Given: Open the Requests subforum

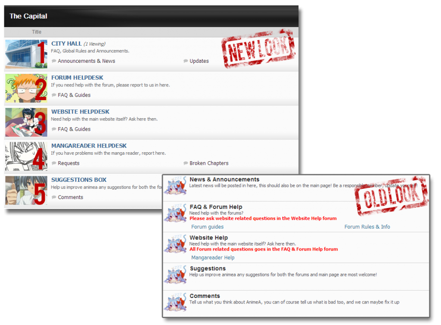Looking at the screenshot, I should click(x=68, y=163).
